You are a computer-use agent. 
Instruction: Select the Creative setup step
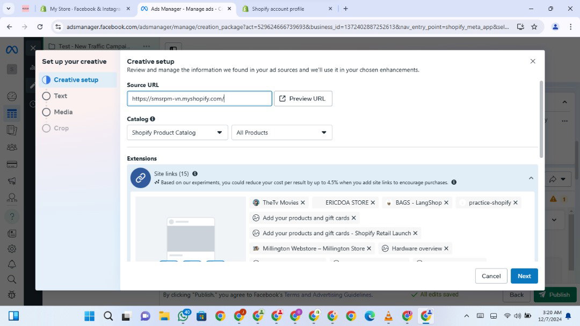point(78,79)
